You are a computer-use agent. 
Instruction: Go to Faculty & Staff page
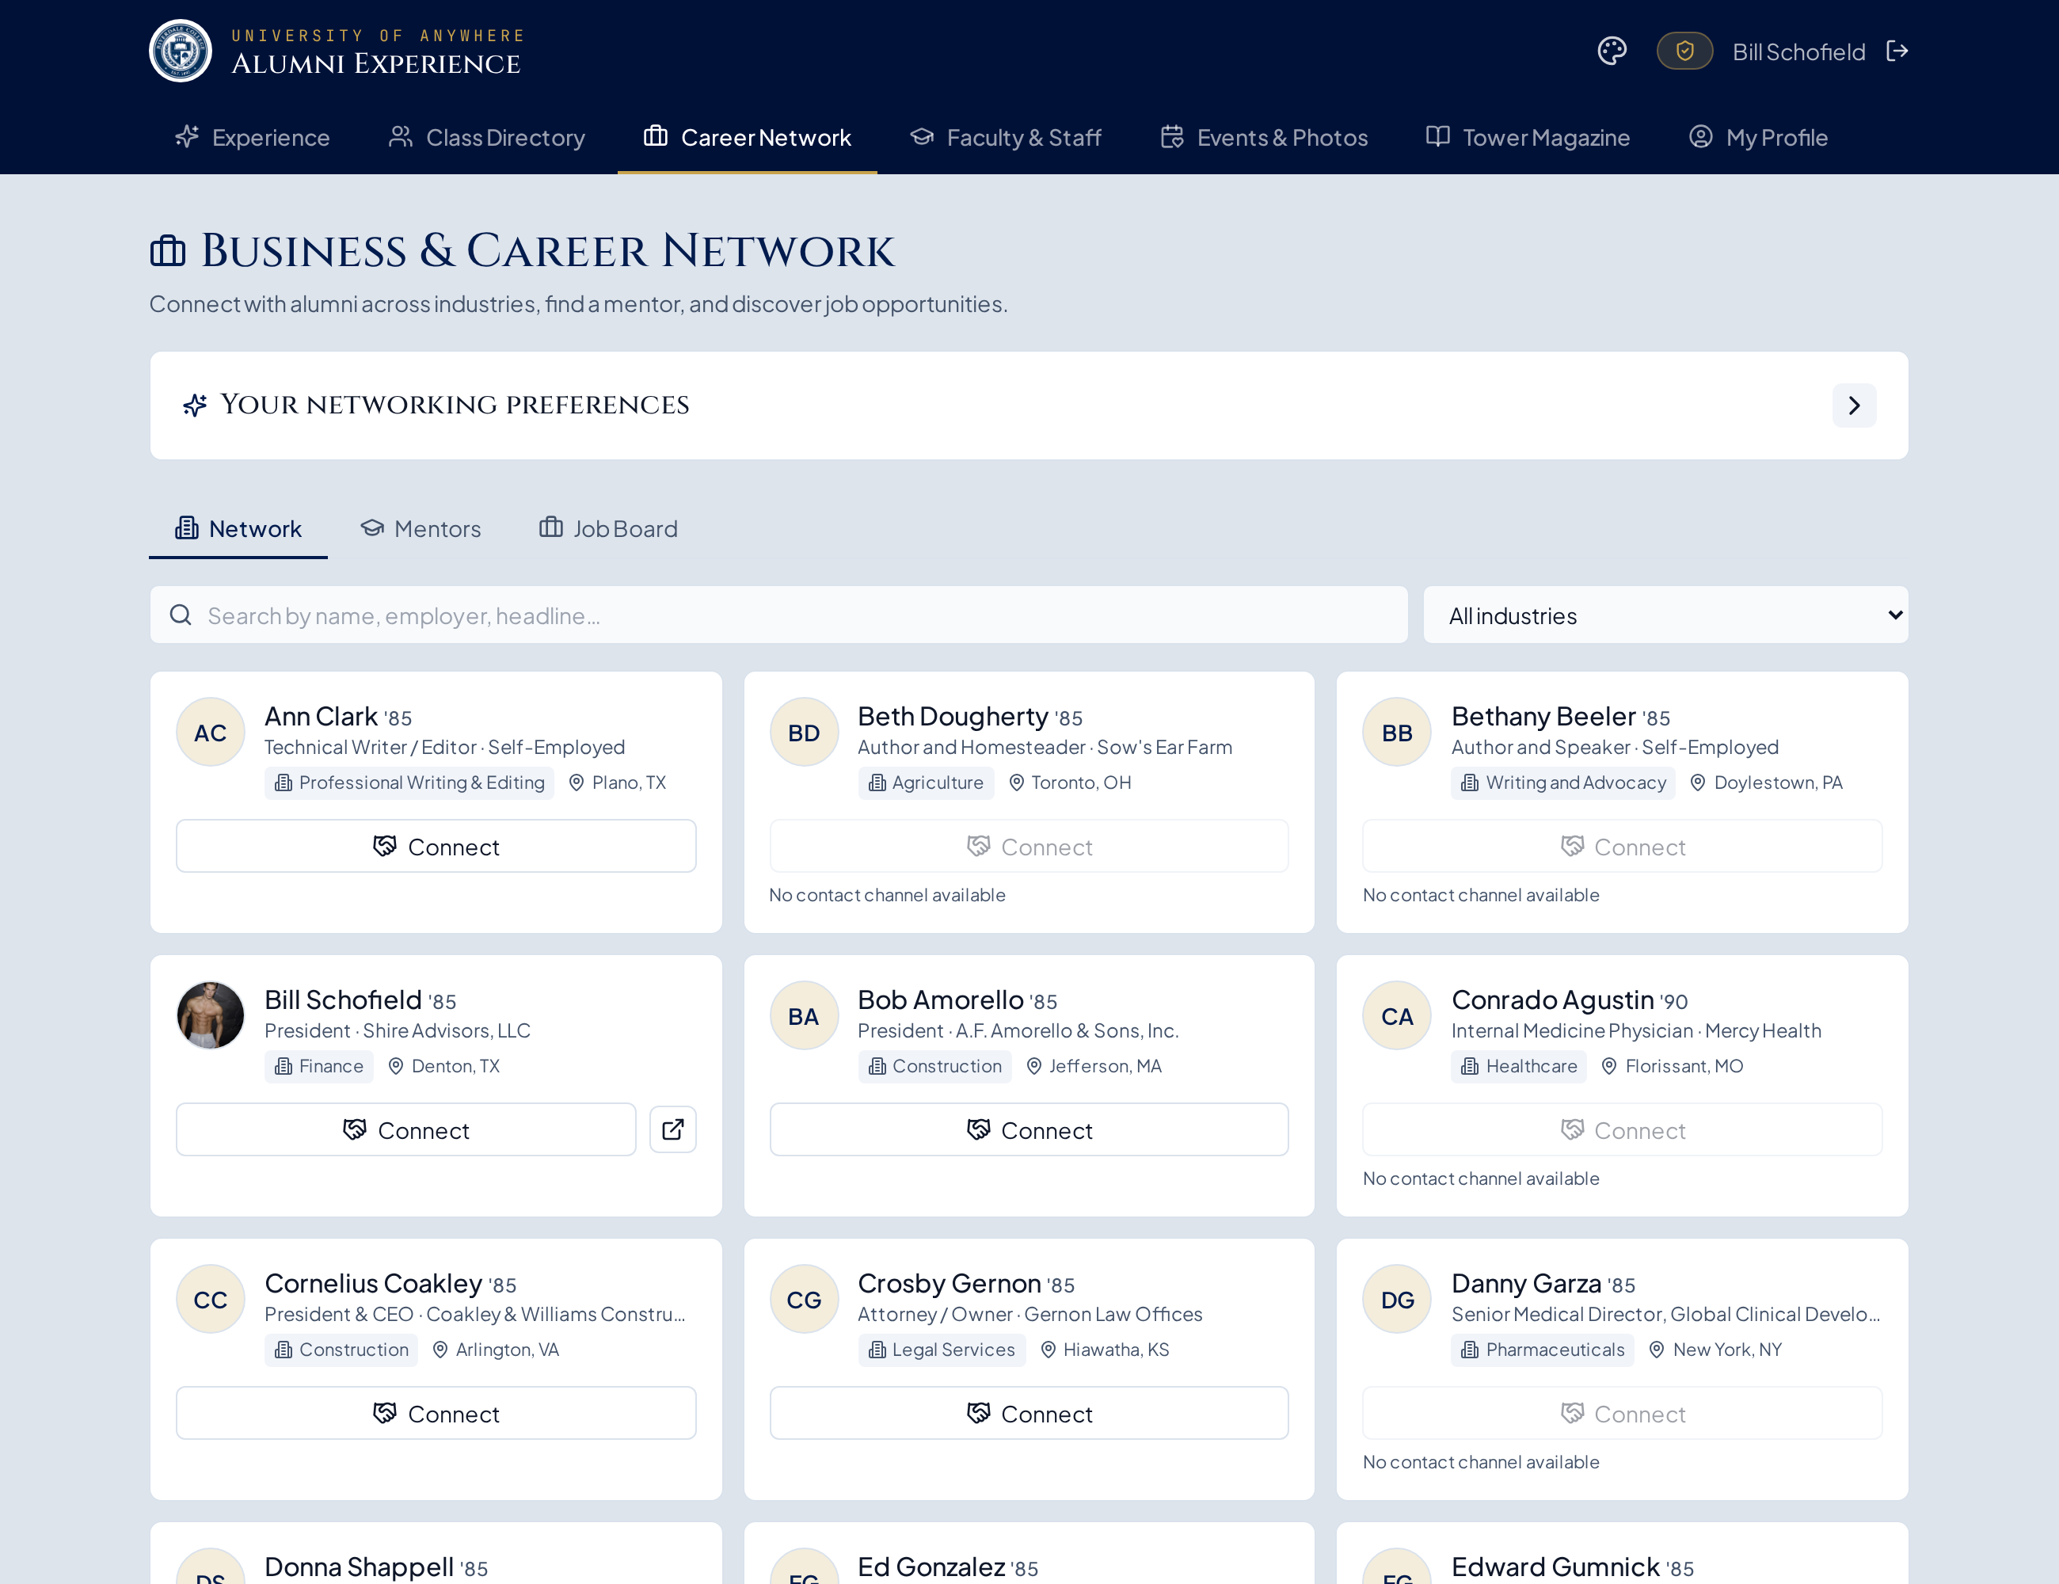(x=1006, y=138)
